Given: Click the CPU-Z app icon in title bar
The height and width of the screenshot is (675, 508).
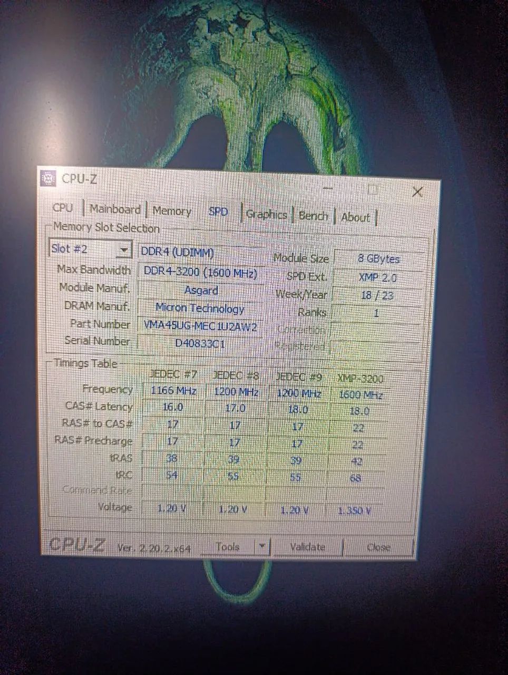Looking at the screenshot, I should click(48, 178).
